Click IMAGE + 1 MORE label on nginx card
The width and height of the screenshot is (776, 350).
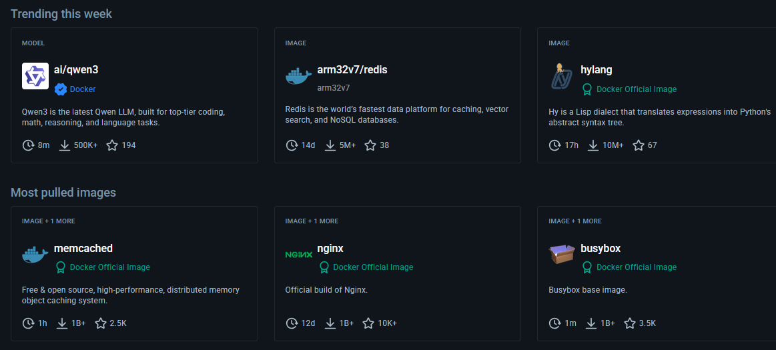(312, 221)
